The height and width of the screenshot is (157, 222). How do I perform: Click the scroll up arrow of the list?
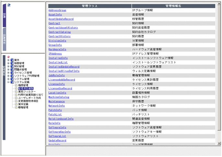tap(219, 4)
